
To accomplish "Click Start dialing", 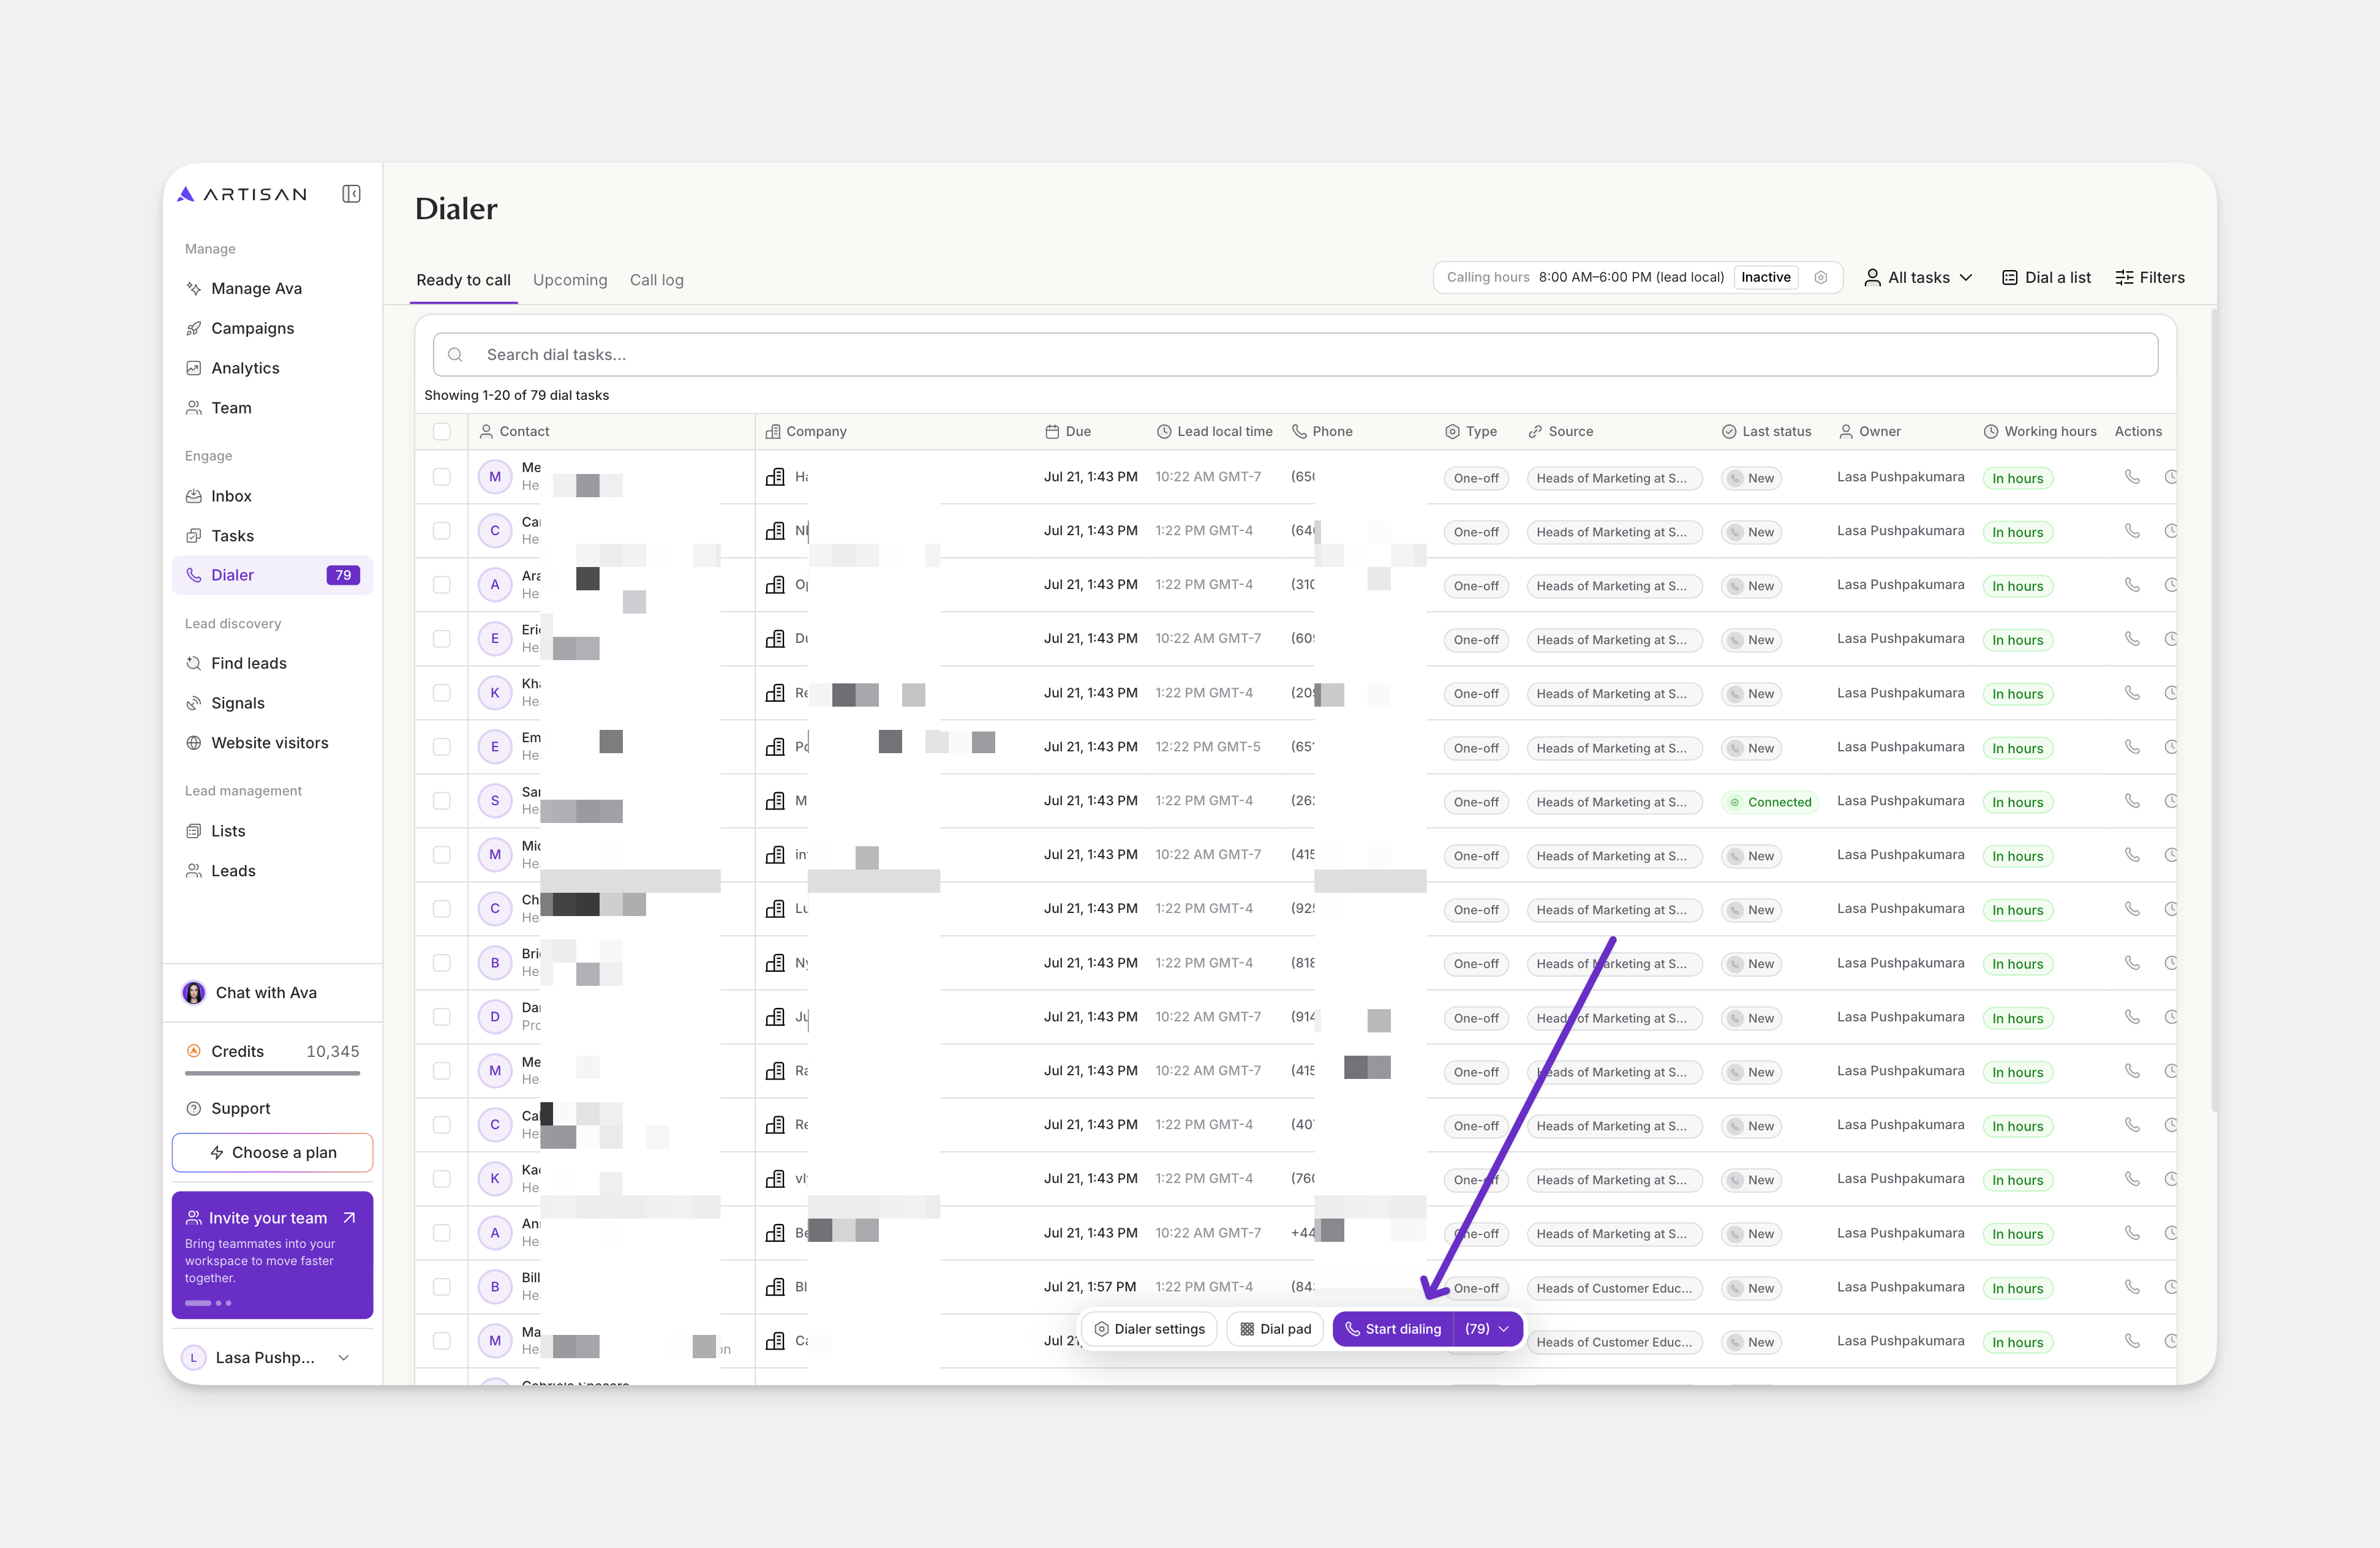I will (1393, 1329).
